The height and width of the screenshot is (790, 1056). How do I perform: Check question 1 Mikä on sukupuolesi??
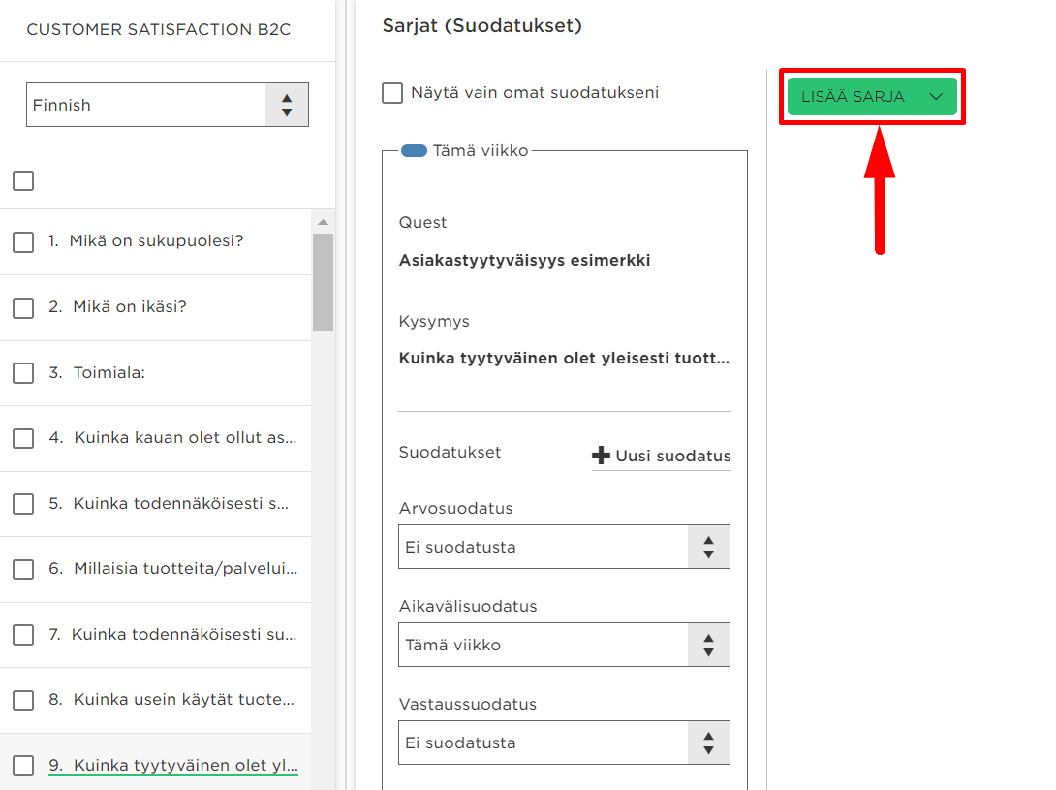pos(23,242)
